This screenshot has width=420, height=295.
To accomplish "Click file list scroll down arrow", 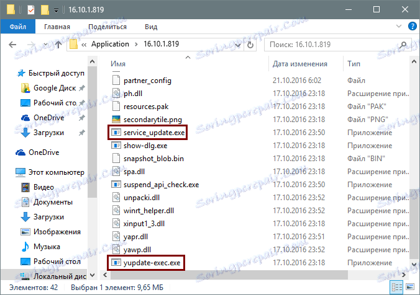I will coord(414,265).
